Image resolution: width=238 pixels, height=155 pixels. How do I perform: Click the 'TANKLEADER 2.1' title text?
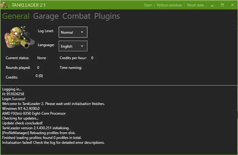point(29,5)
